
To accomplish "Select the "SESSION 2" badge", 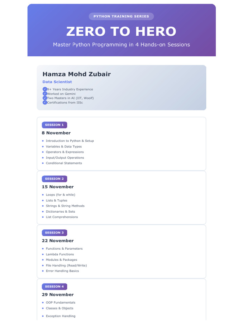I will [x=54, y=179].
